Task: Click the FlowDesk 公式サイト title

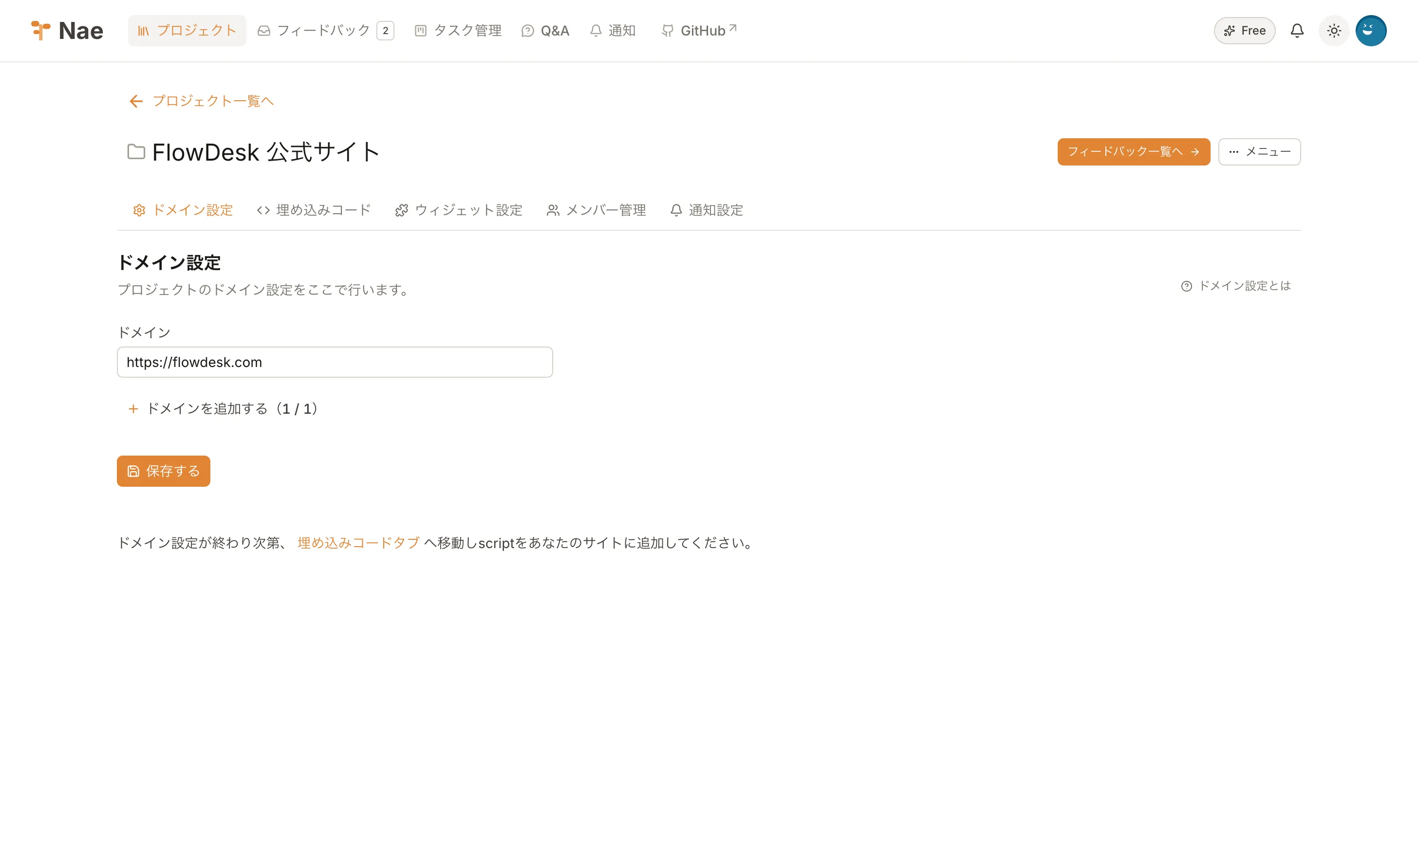Action: [x=266, y=152]
